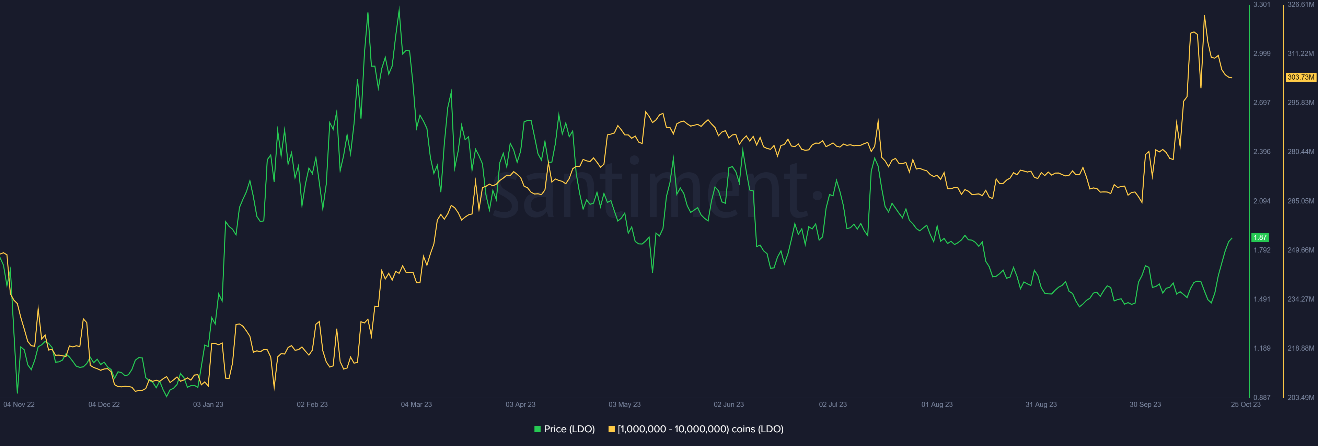The height and width of the screenshot is (446, 1318).
Task: Click the 02 Feb 23 date label
Action: (312, 404)
